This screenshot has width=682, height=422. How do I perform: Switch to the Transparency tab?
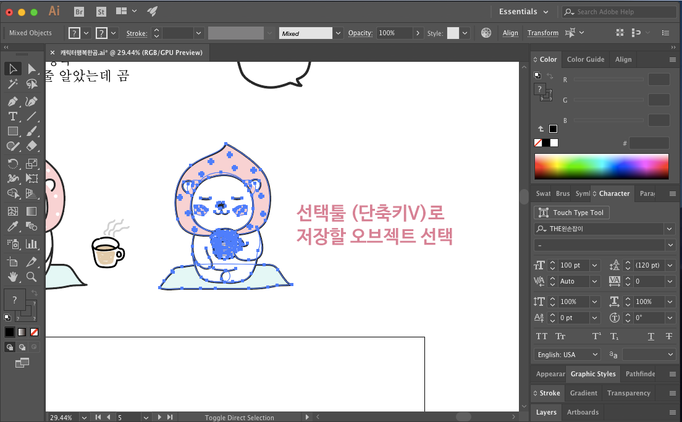click(628, 393)
